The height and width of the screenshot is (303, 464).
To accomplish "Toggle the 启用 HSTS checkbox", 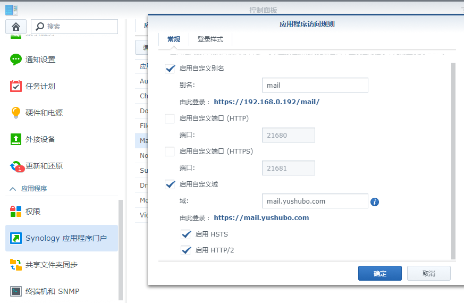I will tap(186, 234).
